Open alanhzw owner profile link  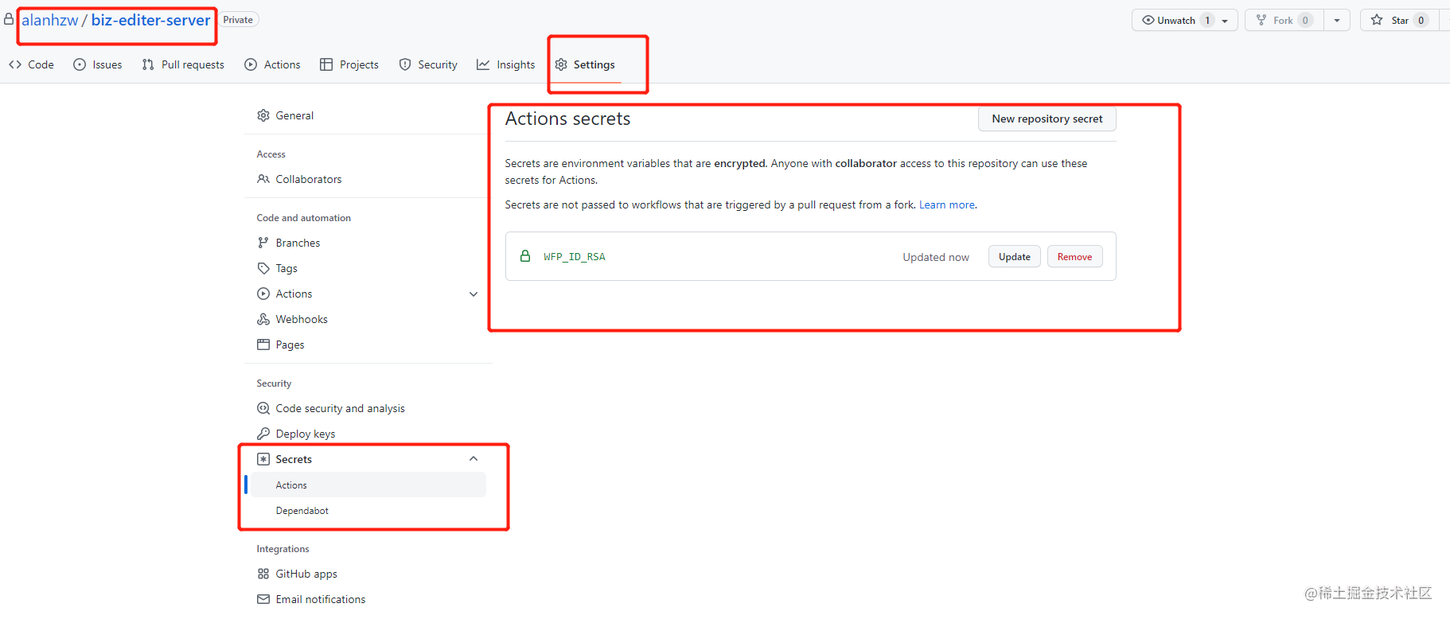click(x=50, y=20)
